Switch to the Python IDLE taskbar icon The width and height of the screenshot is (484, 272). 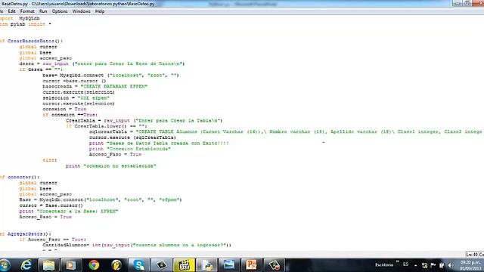pos(206,265)
